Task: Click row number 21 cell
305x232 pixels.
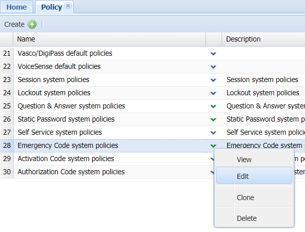Action: click(x=7, y=53)
